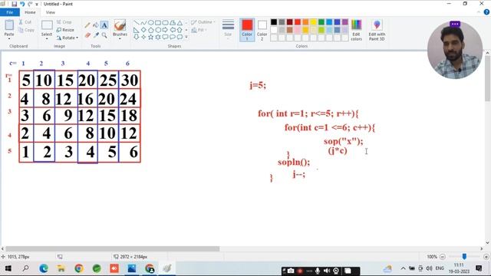
Task: Choose the Triangle shape
Action: 180,22
